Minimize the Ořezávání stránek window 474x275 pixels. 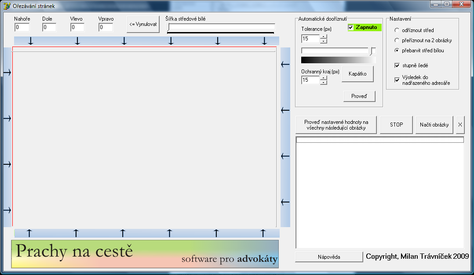[436, 4]
